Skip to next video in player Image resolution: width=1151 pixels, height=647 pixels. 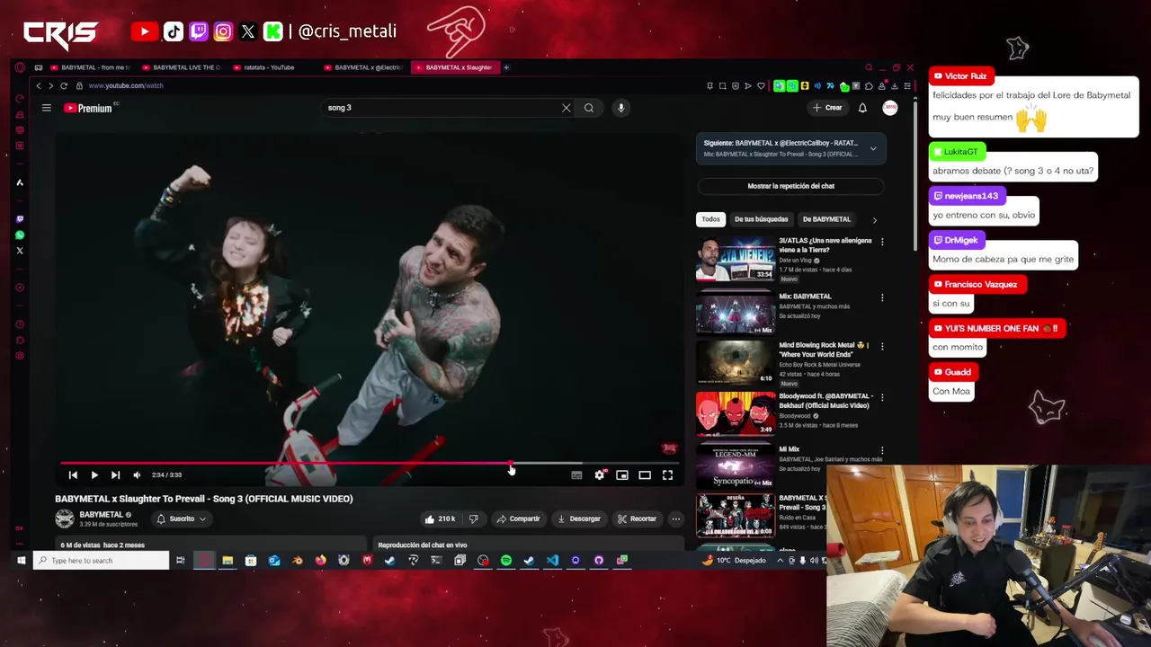pos(115,475)
